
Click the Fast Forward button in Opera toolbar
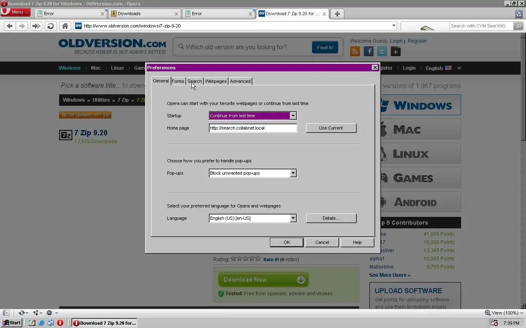coord(36,26)
